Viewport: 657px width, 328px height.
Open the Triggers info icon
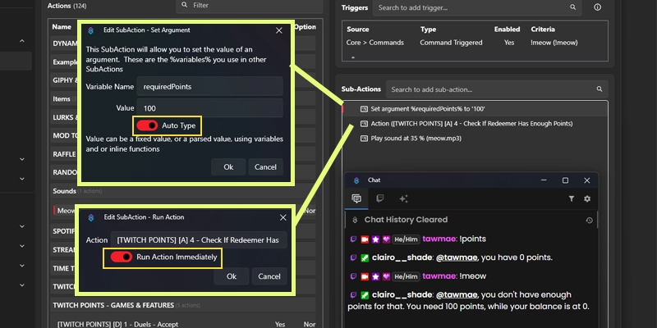[x=598, y=7]
